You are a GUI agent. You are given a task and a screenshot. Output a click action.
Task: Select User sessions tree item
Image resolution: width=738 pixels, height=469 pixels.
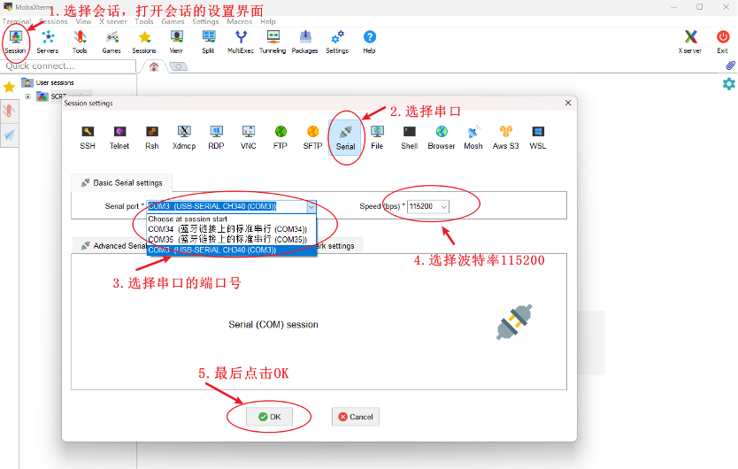point(48,83)
